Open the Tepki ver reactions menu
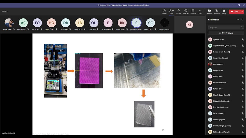 coord(186,11)
